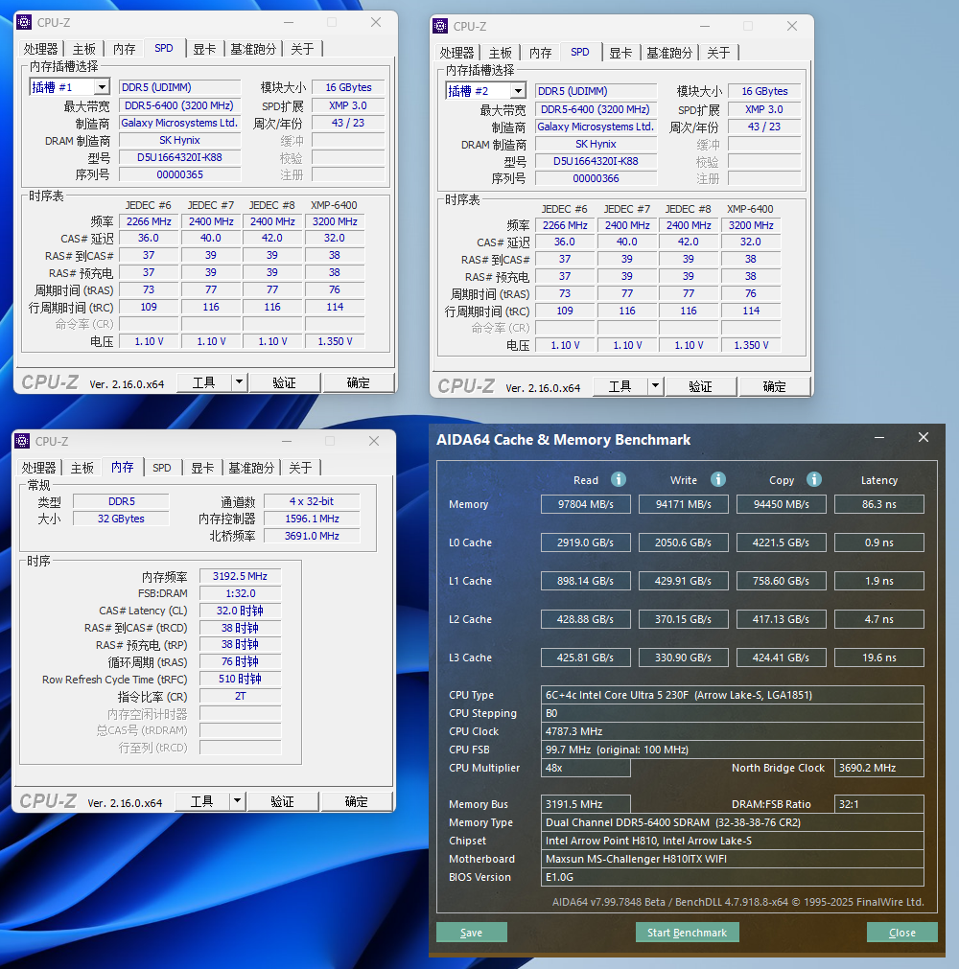Click 确定 button in slot #2 window
The height and width of the screenshot is (969, 959).
pyautogui.click(x=775, y=386)
